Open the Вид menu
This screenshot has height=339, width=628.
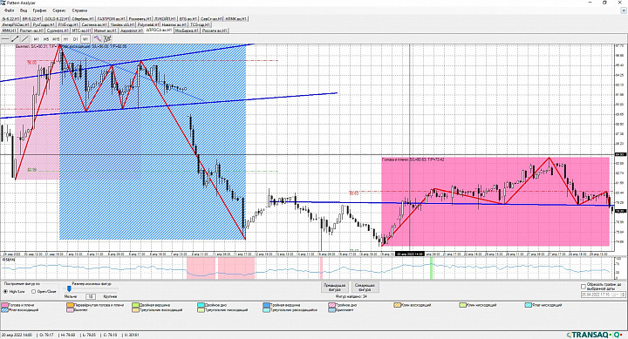(x=24, y=10)
